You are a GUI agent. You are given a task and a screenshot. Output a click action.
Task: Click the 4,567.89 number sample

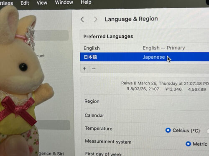coord(197,89)
